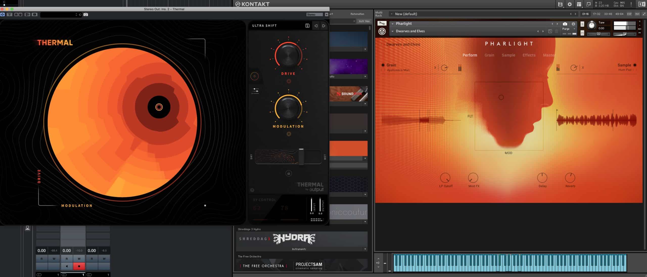Mute Pharlight with the M toggle

point(582,33)
